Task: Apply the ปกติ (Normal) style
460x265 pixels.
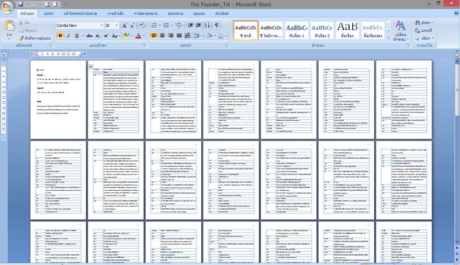Action: (x=245, y=30)
